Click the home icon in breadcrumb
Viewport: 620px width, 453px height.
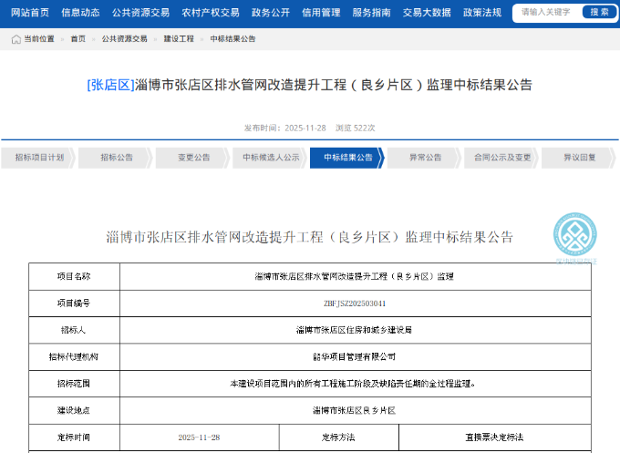(x=16, y=39)
